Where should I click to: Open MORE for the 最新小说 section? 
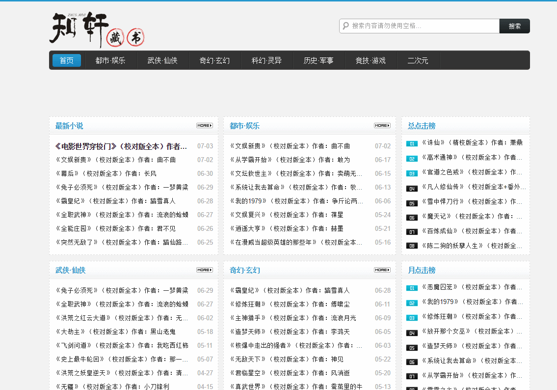click(205, 125)
